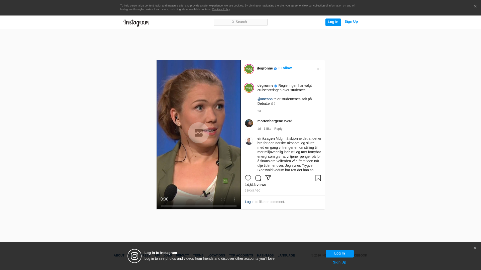
Task: Open the three-dot post options menu
Action: (x=319, y=69)
